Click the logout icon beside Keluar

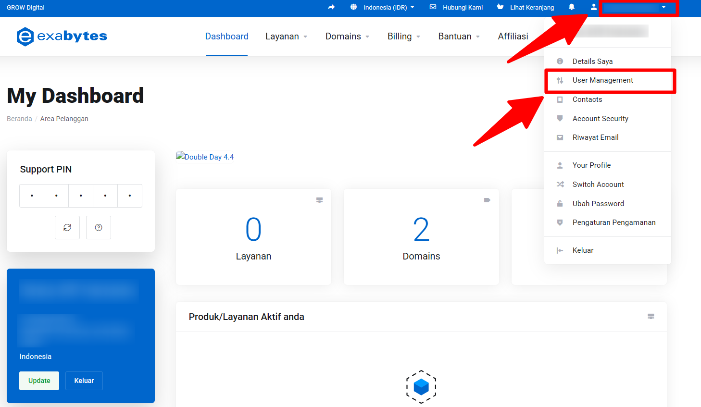[x=560, y=250]
